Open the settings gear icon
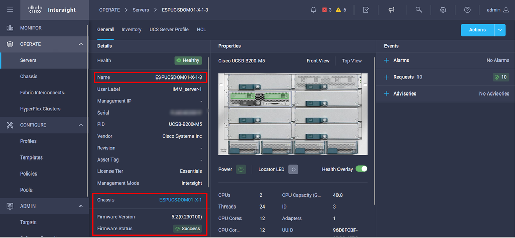Screen dimensions: 515x238 pos(443,10)
